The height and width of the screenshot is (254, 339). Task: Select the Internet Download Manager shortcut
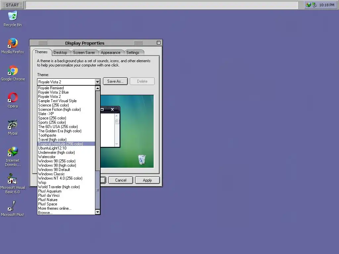[x=13, y=156]
